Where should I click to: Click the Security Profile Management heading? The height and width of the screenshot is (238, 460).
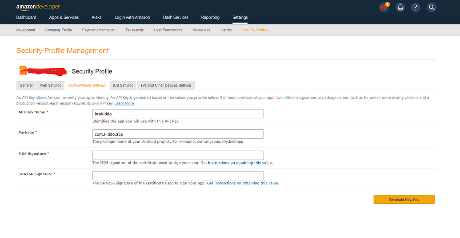63,51
